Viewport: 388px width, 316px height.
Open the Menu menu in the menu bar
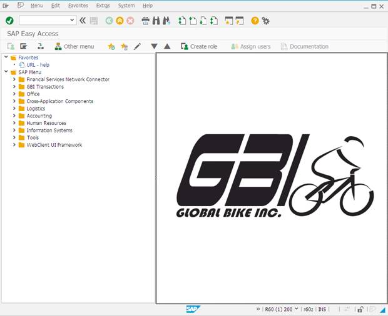point(37,6)
